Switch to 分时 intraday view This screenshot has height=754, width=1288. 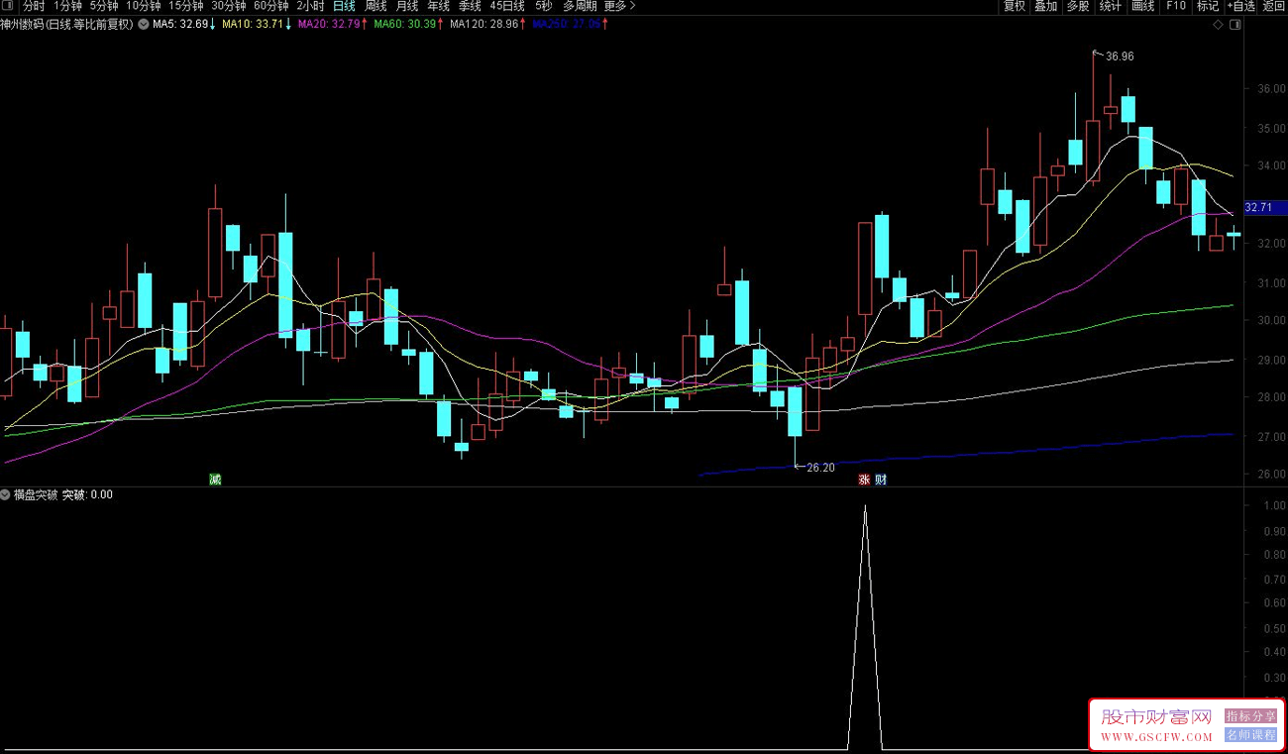(34, 6)
